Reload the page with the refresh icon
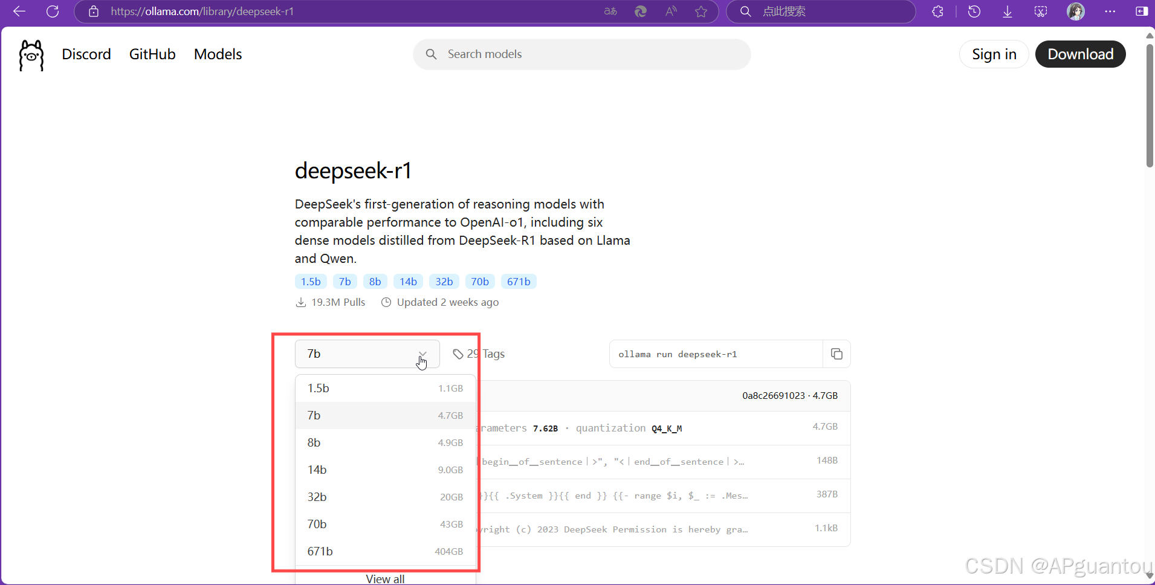Image resolution: width=1155 pixels, height=585 pixels. click(53, 11)
